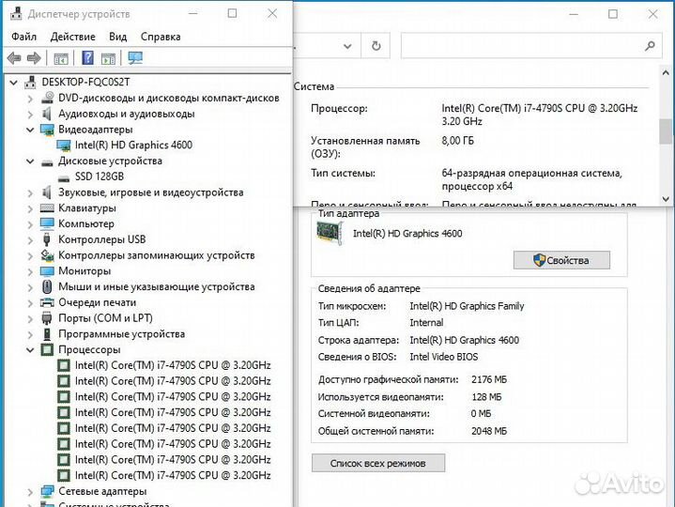675x507 pixels.
Task: Expand Контроллеры запоминающих устройств
Action: (x=30, y=255)
